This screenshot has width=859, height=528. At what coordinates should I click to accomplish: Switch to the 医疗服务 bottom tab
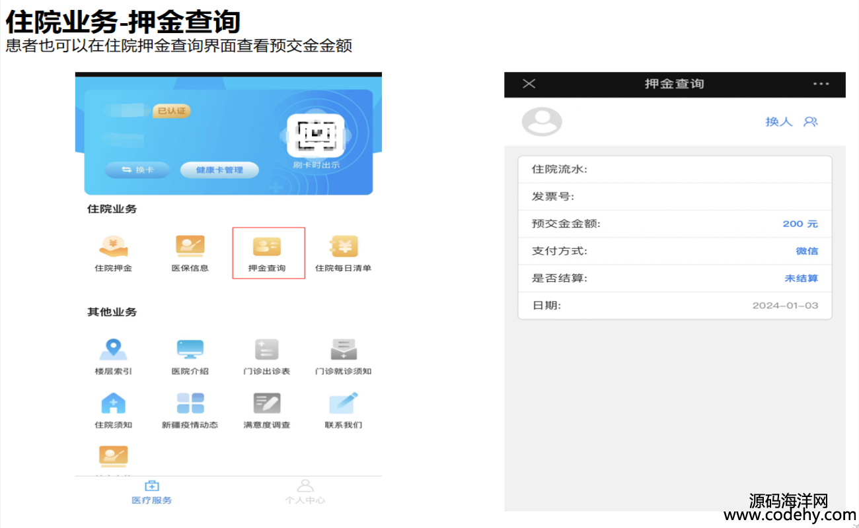[152, 493]
